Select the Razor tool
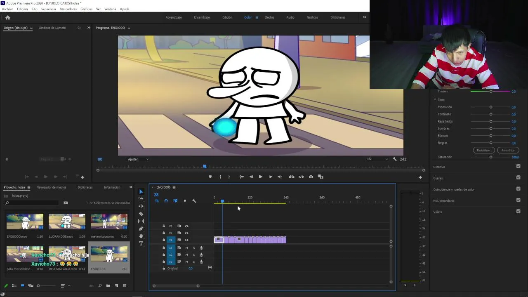Image resolution: width=528 pixels, height=297 pixels. point(141,214)
